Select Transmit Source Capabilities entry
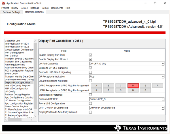Viewport: 170px width, 134px height. click(19, 58)
